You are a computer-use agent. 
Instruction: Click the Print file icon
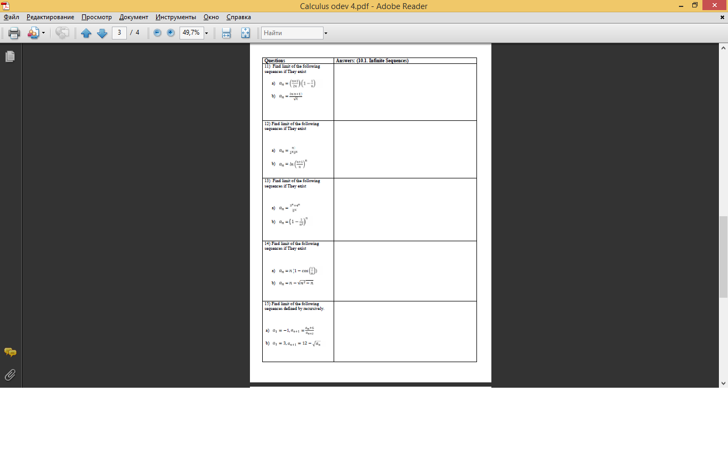pos(14,33)
